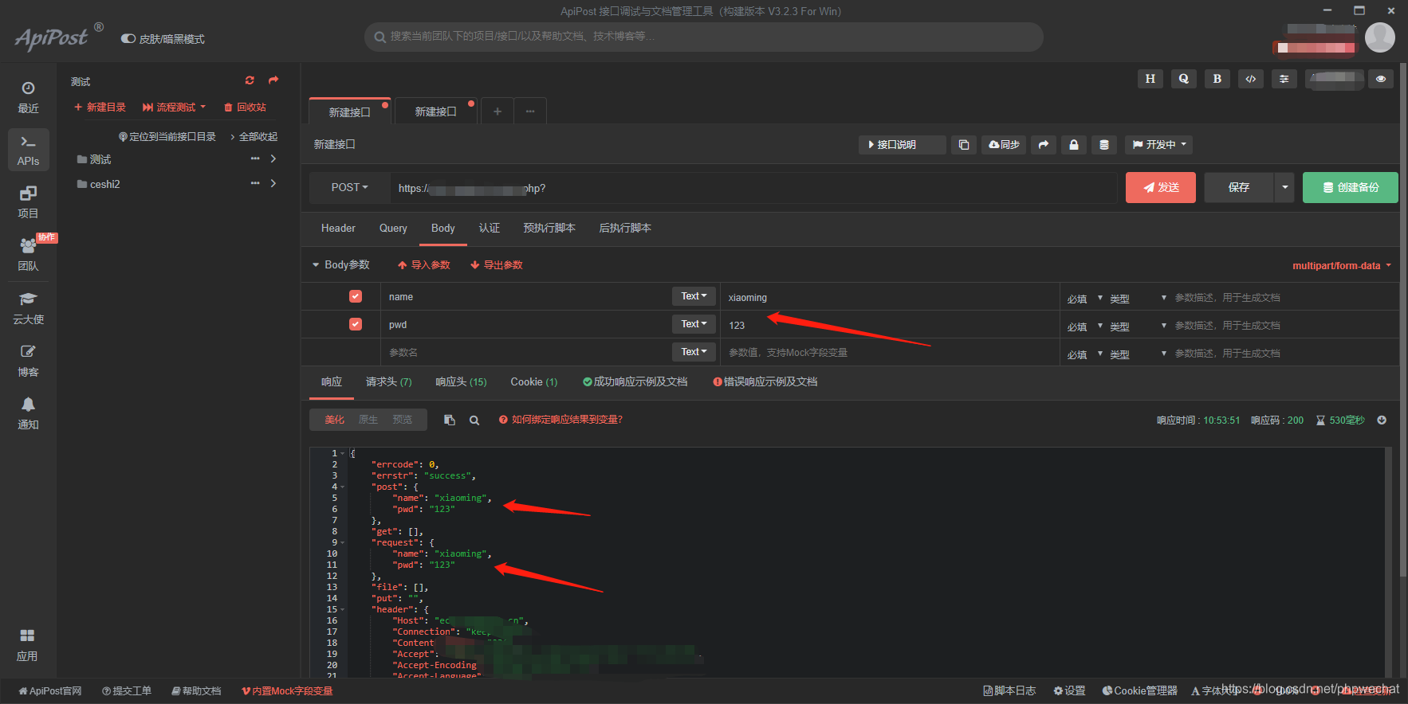Open the second 新建接口 tab
This screenshot has width=1408, height=704.
436,111
